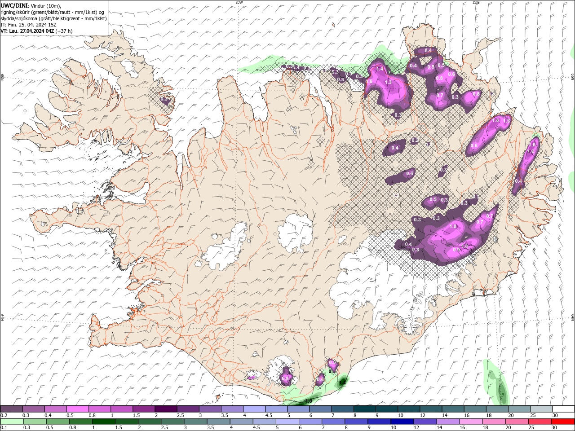Click the dark purple 2 snow swatch

point(165,409)
